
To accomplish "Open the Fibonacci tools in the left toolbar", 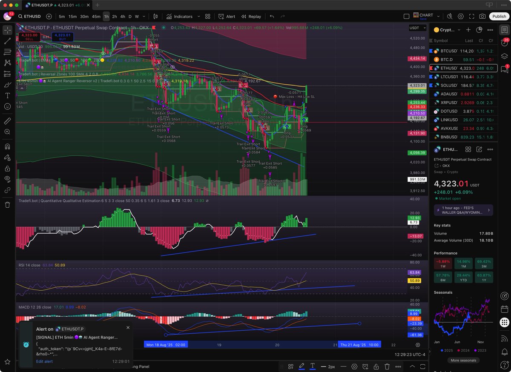I will point(7,52).
